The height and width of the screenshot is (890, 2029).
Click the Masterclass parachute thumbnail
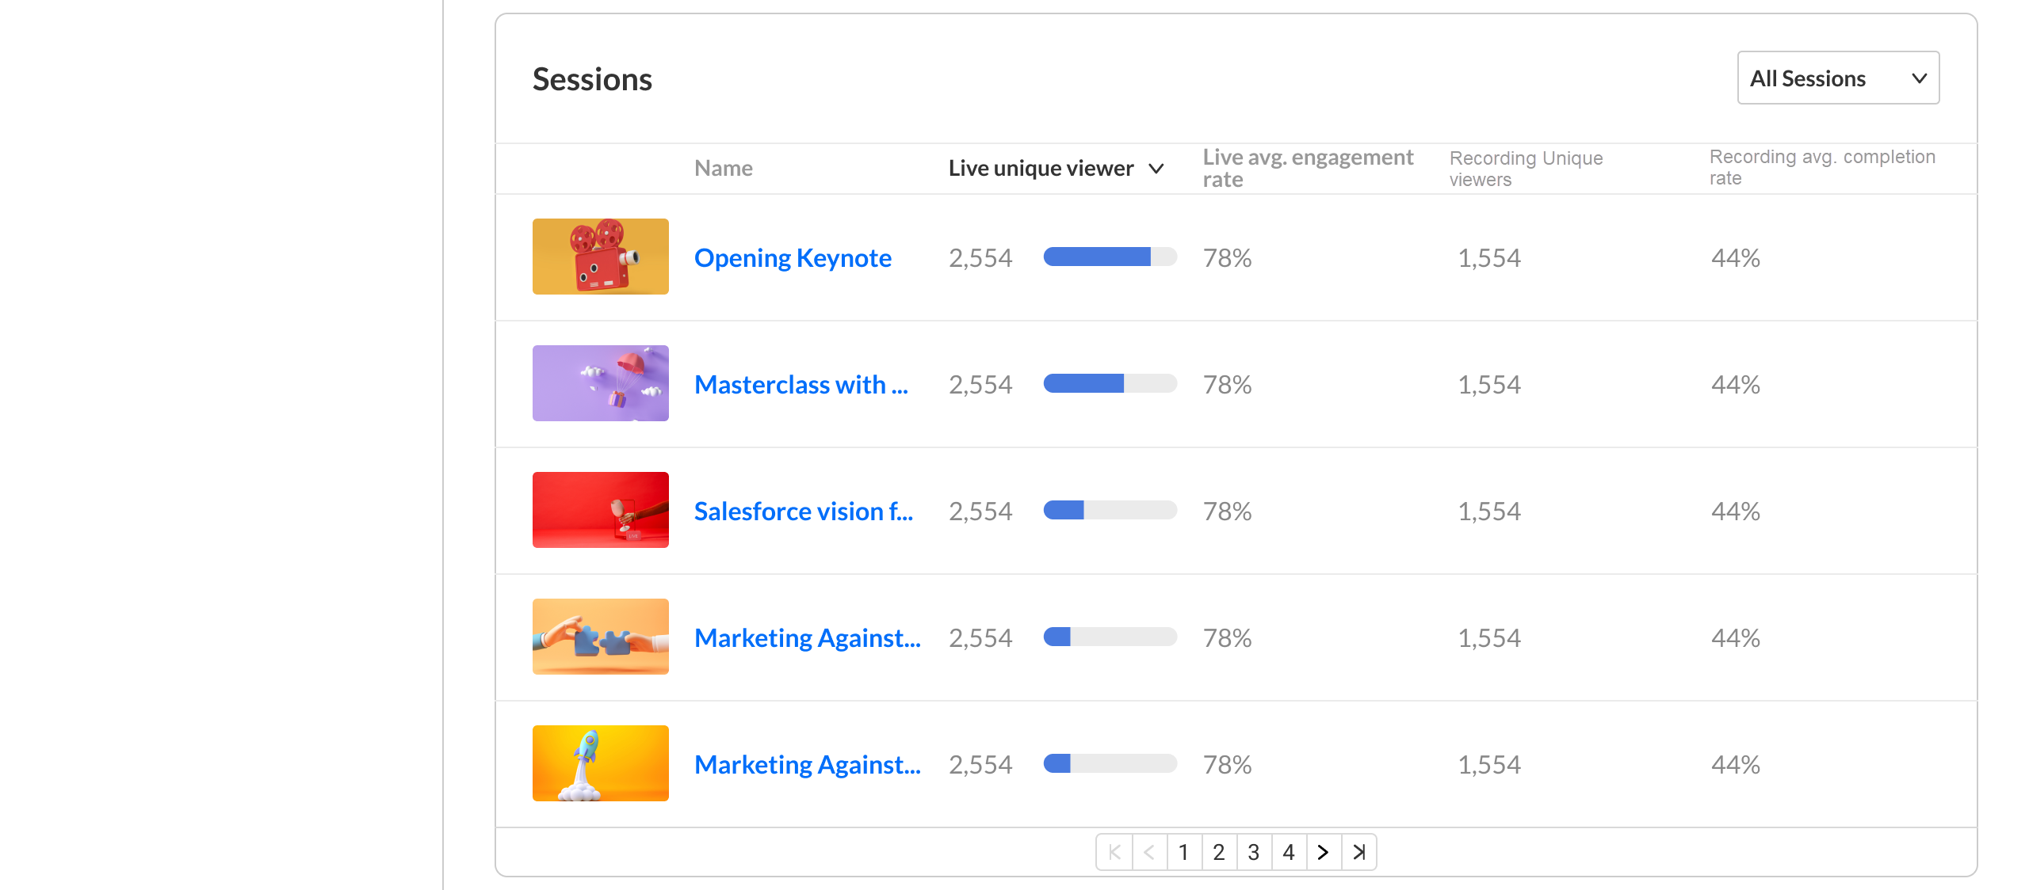tap(601, 383)
